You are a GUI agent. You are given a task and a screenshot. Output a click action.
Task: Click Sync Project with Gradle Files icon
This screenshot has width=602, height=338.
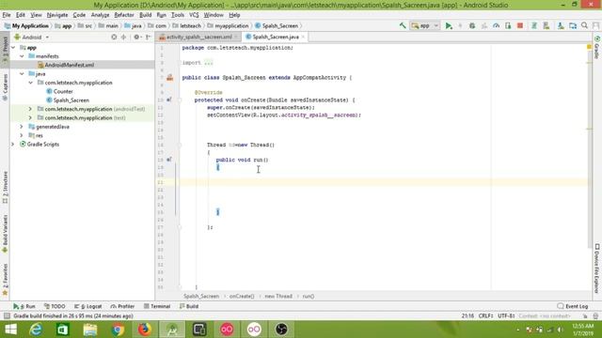click(533, 25)
